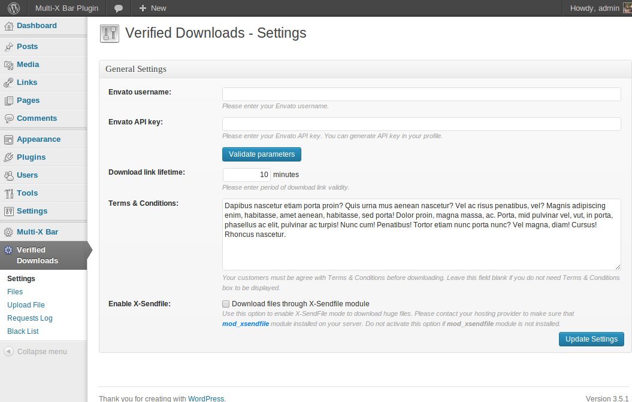Open the Files submenu item

[x=15, y=292]
